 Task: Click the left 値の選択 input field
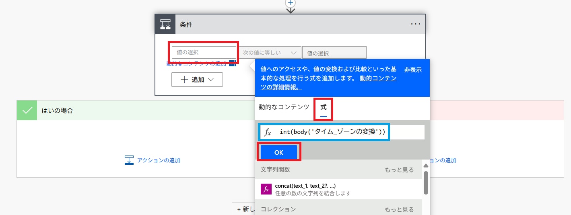204,52
